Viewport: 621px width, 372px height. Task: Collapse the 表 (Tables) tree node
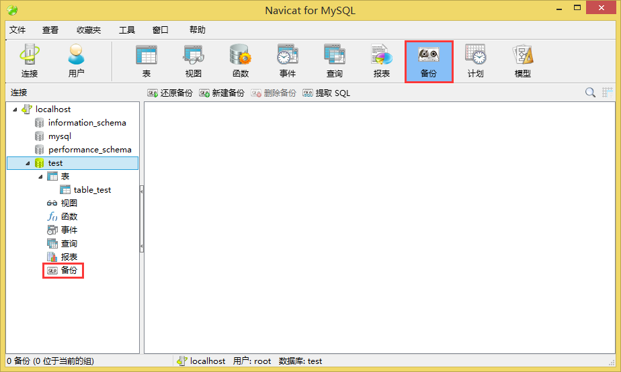40,177
